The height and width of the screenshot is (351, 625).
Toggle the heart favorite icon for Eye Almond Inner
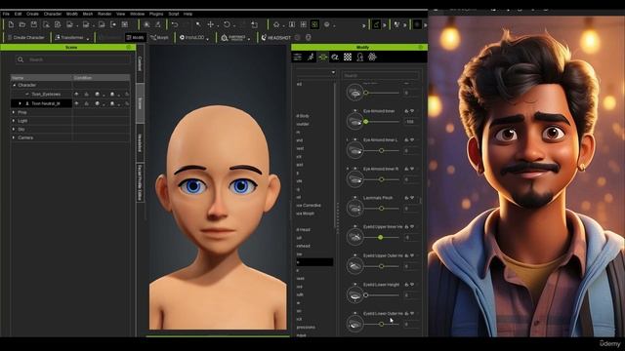(x=412, y=111)
